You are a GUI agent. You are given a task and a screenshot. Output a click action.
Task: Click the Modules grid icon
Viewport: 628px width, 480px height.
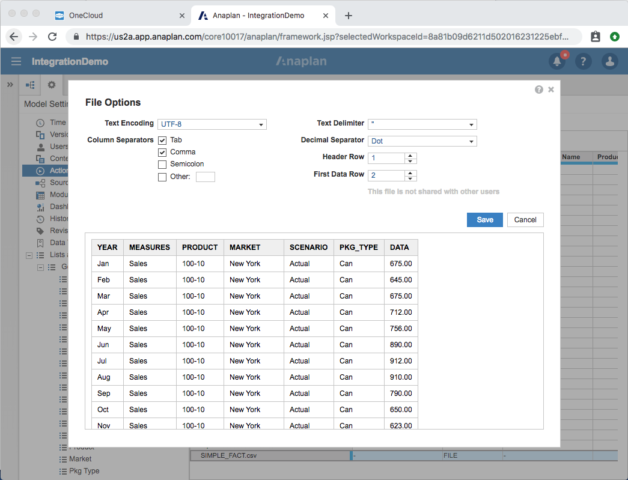tap(40, 195)
